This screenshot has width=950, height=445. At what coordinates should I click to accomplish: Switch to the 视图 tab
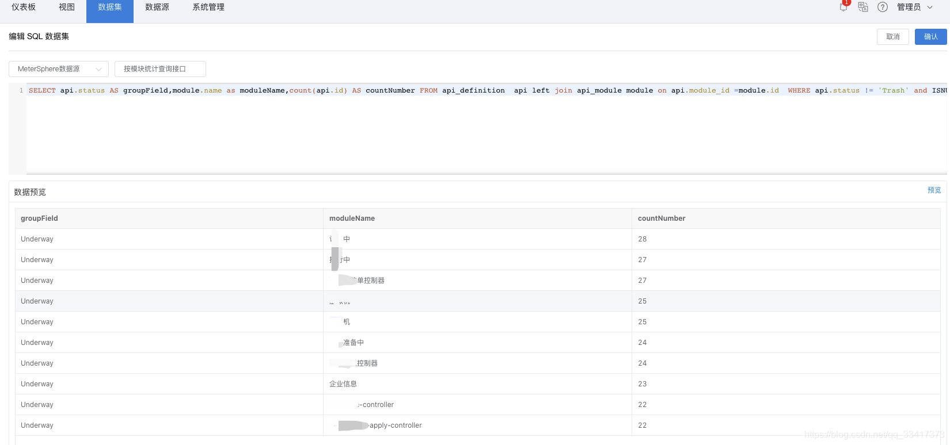click(67, 7)
